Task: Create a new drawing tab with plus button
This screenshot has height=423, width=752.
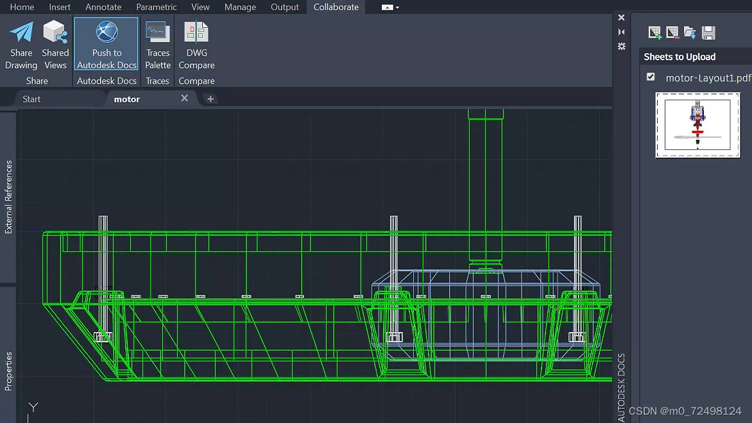Action: coord(210,99)
